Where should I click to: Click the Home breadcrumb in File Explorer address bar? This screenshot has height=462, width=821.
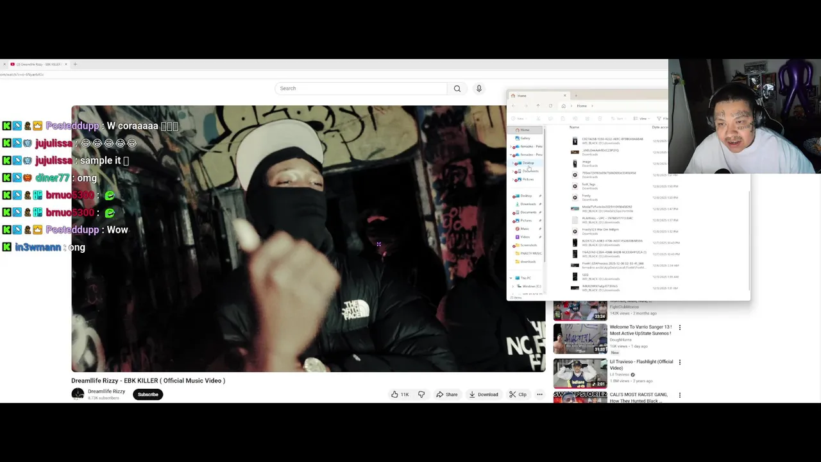coord(582,106)
